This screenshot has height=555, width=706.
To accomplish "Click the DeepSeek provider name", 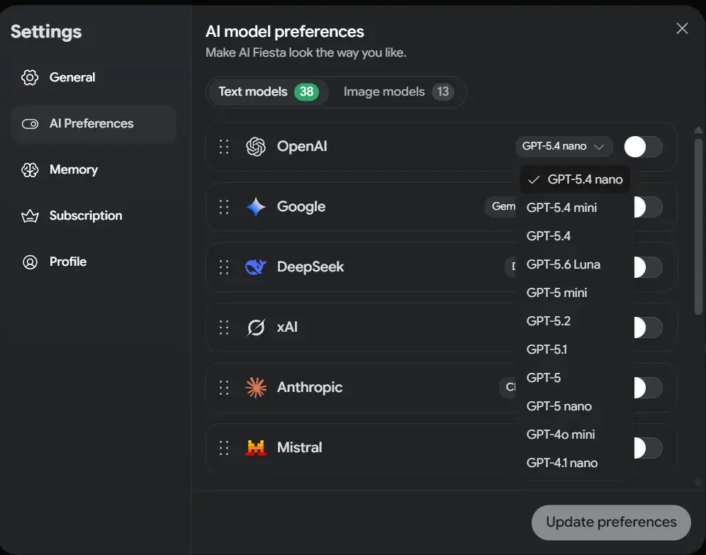I will pyautogui.click(x=310, y=267).
